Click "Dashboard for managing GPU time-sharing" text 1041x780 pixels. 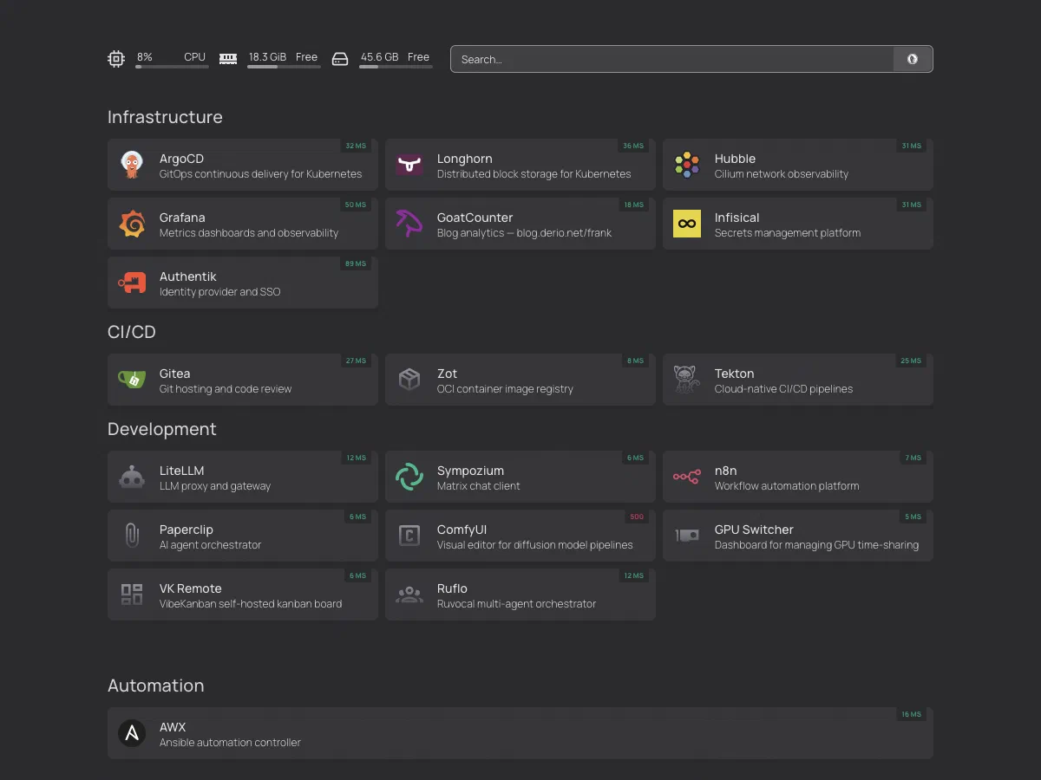816,545
